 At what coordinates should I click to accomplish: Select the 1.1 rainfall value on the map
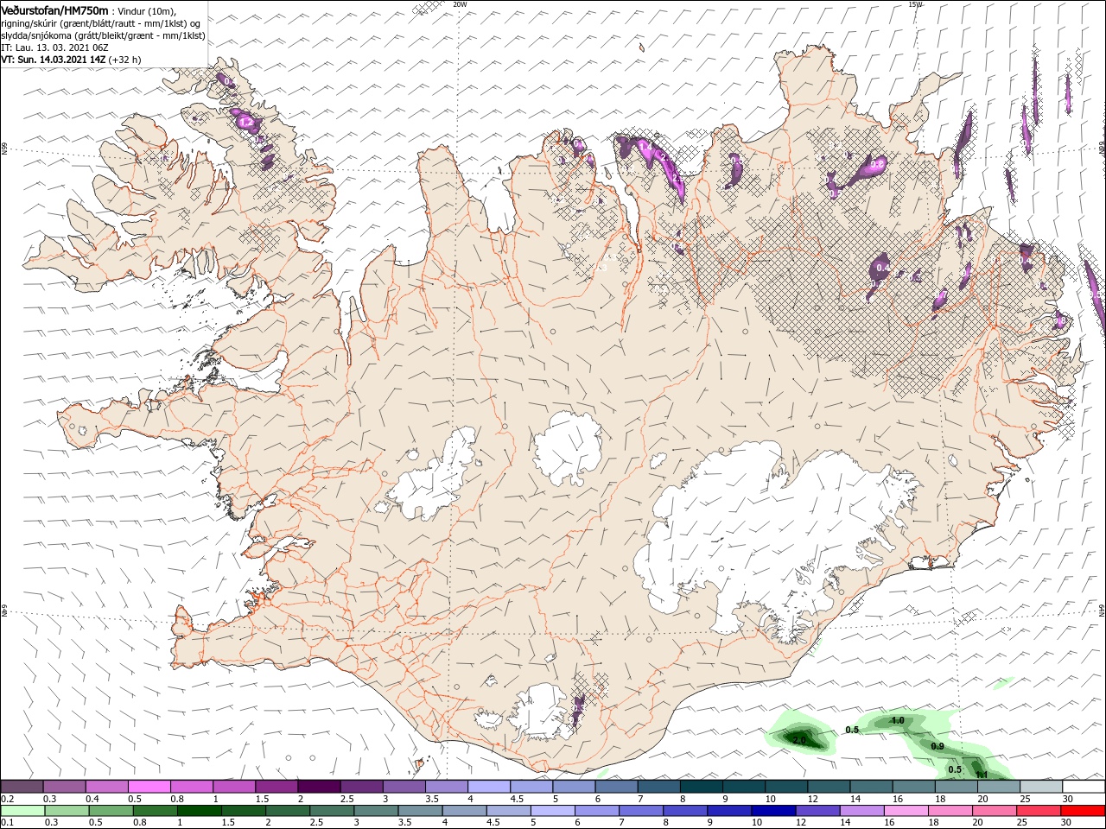coord(982,775)
